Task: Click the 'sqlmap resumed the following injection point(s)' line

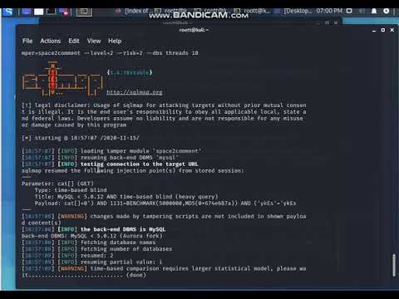Action: tap(133, 170)
